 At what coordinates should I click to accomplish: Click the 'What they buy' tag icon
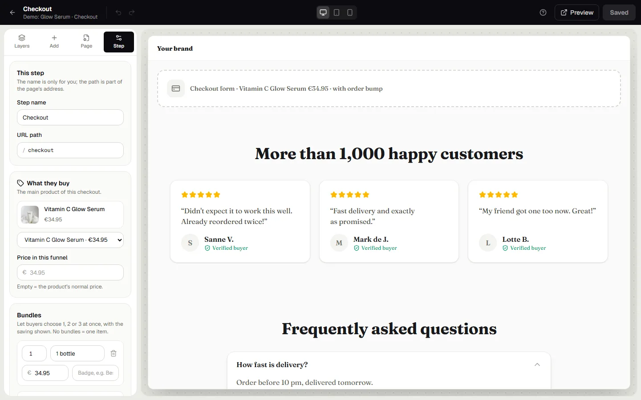point(20,183)
